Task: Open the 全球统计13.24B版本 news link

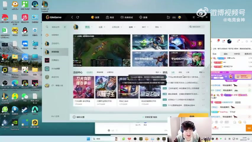Action: tap(181, 100)
